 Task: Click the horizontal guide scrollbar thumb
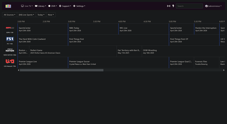point(62,70)
